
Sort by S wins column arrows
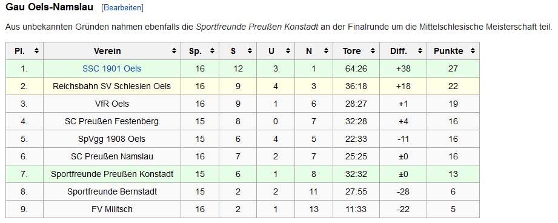(250, 51)
